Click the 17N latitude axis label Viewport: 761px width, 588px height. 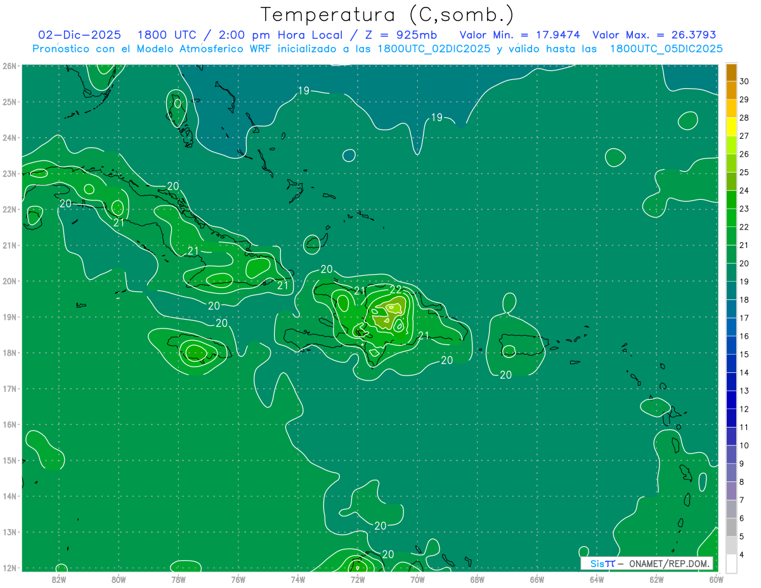point(10,388)
